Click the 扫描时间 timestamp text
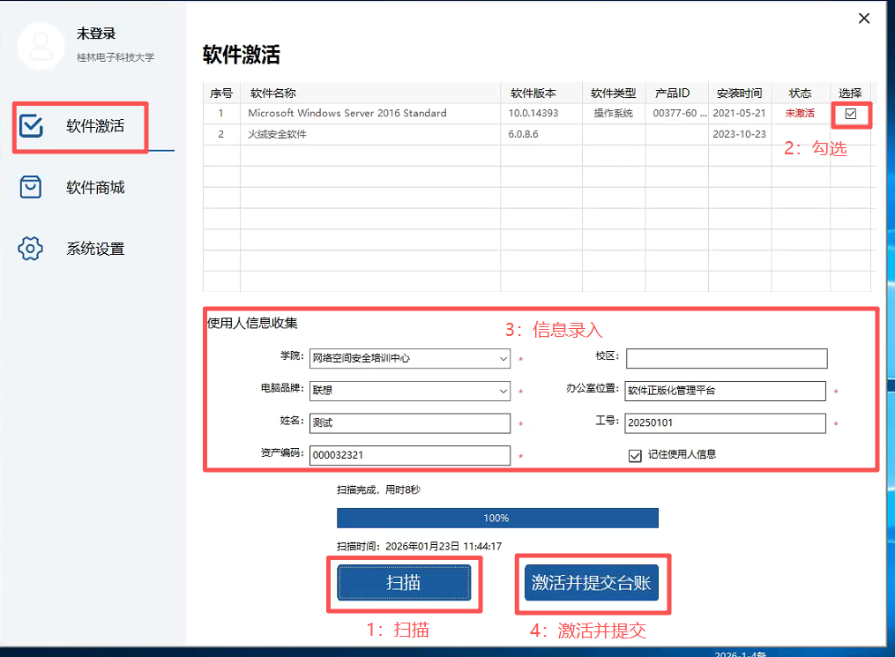The image size is (895, 657). tap(419, 546)
